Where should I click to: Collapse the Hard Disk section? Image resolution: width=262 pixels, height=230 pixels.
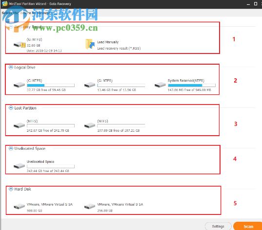(11, 189)
